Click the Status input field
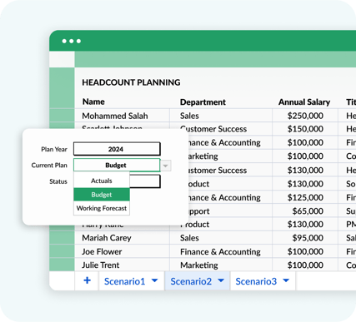This screenshot has height=322, width=356. 145,181
